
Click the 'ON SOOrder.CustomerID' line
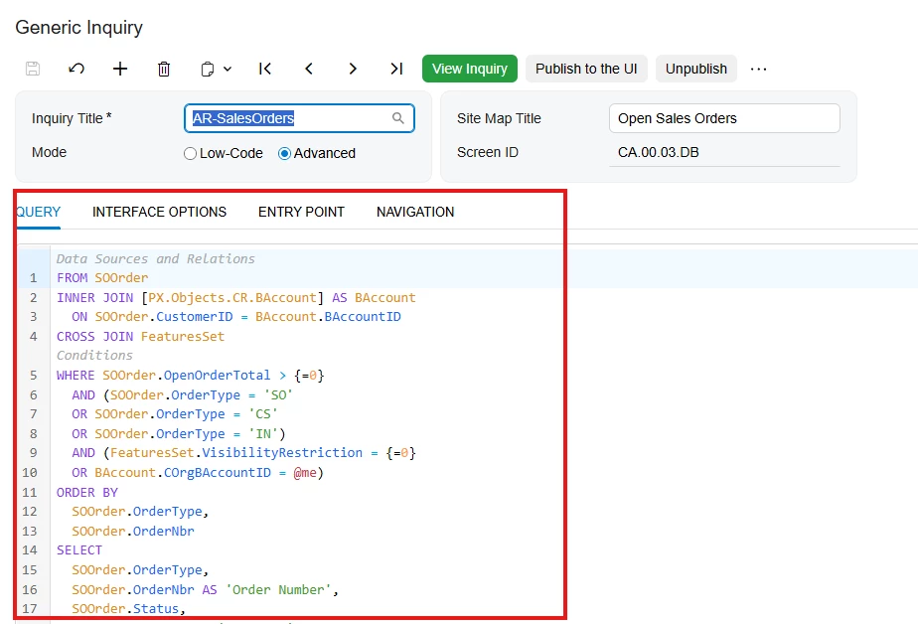click(x=236, y=317)
